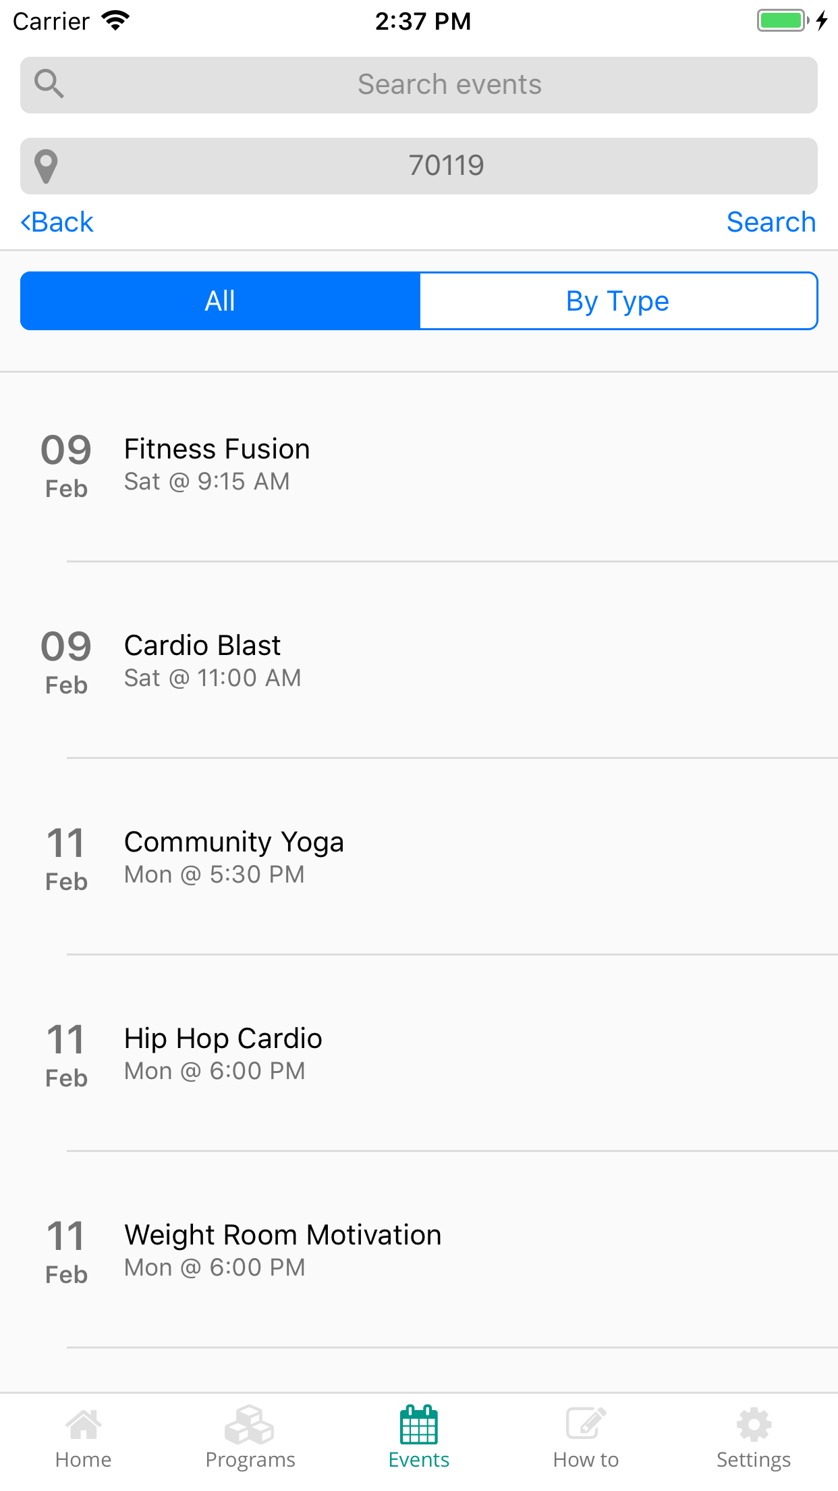Image resolution: width=838 pixels, height=1491 pixels.
Task: Go back using the Back link
Action: 57,222
